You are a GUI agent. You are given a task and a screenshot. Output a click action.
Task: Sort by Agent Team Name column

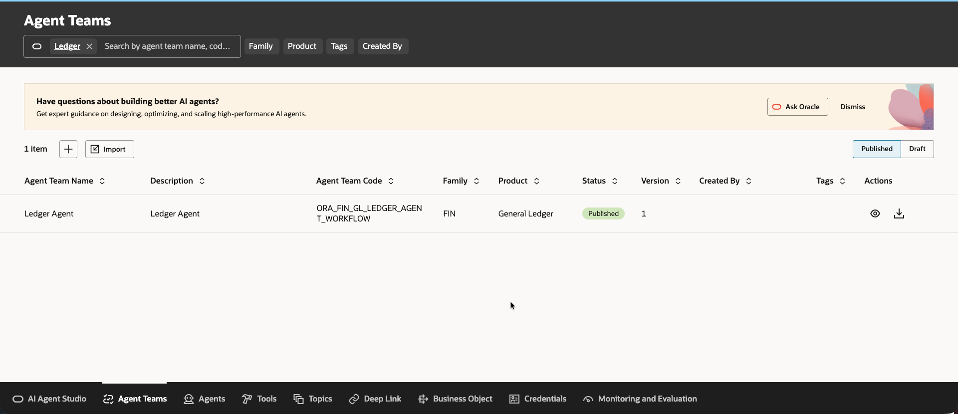102,181
